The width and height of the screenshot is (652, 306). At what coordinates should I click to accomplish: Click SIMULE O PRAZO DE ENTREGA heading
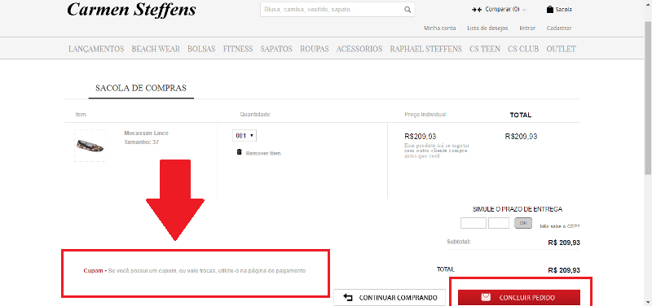pos(518,209)
